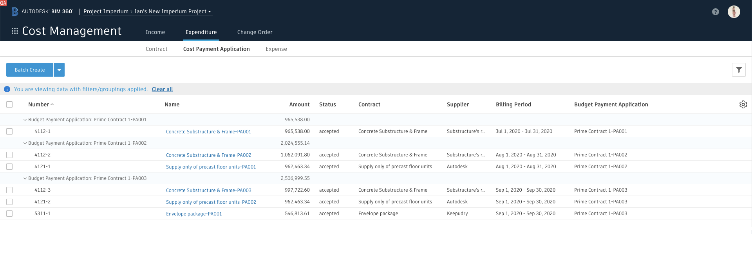Screen dimensions: 752x255
Task: Open the Expense sub-tab
Action: 276,49
